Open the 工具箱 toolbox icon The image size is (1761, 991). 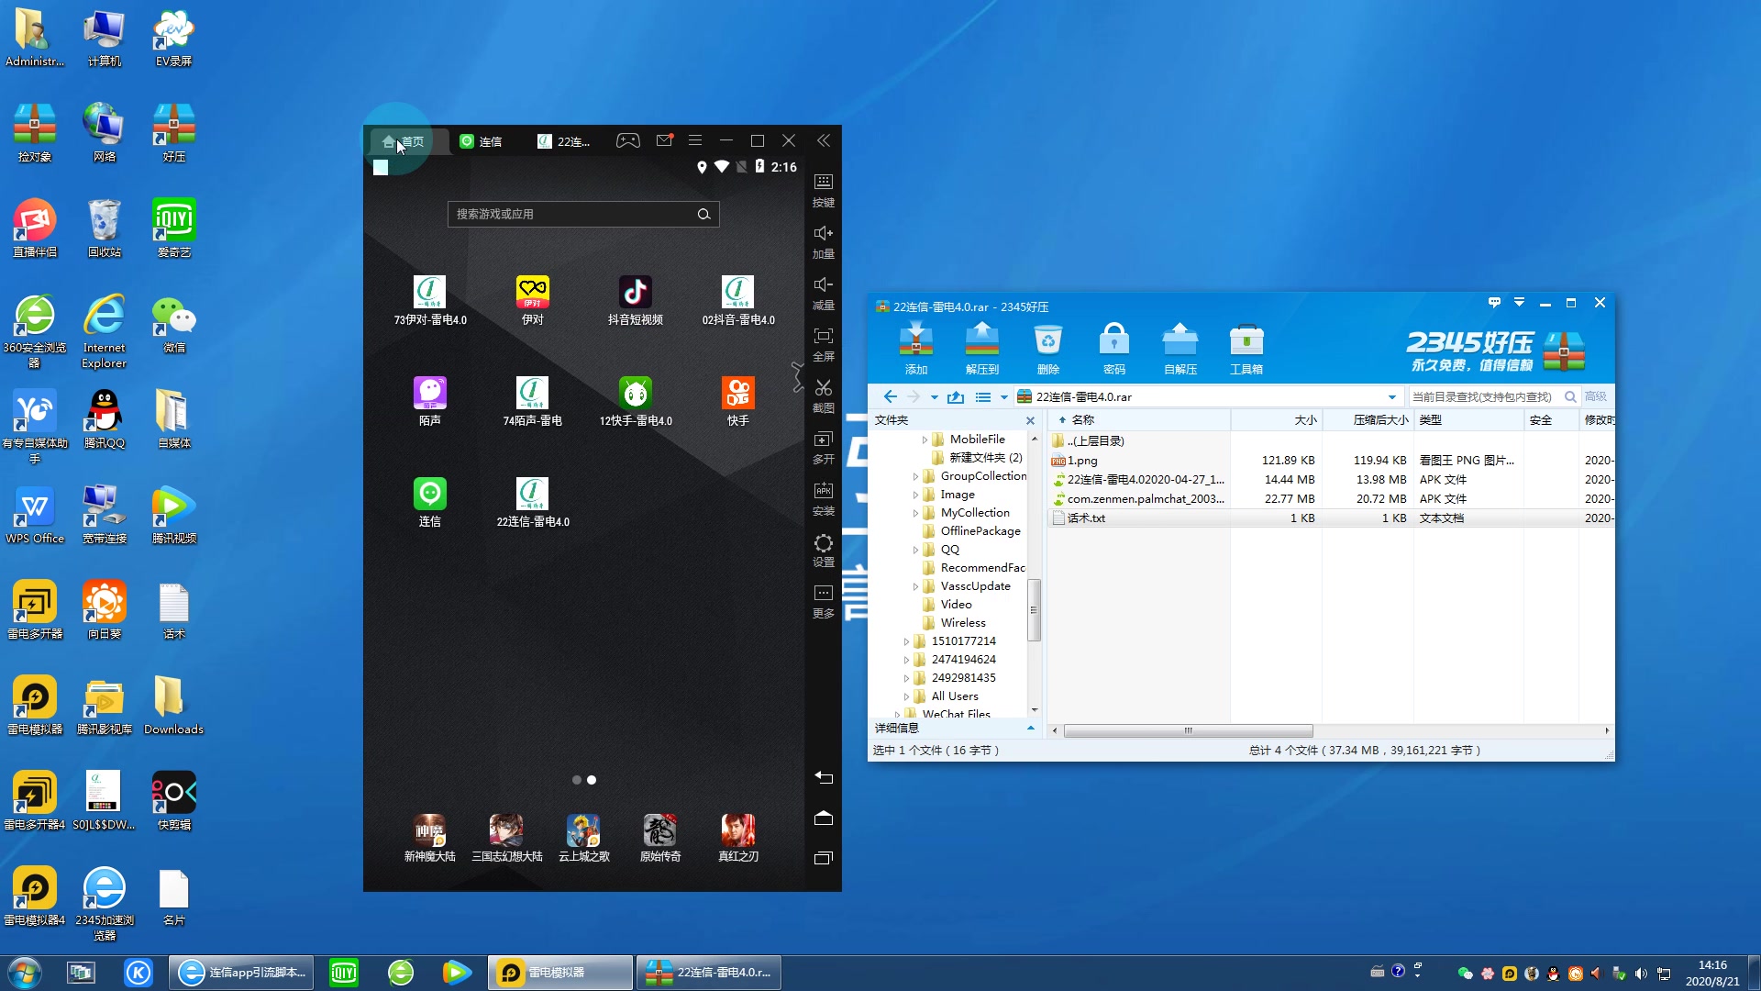click(1246, 349)
